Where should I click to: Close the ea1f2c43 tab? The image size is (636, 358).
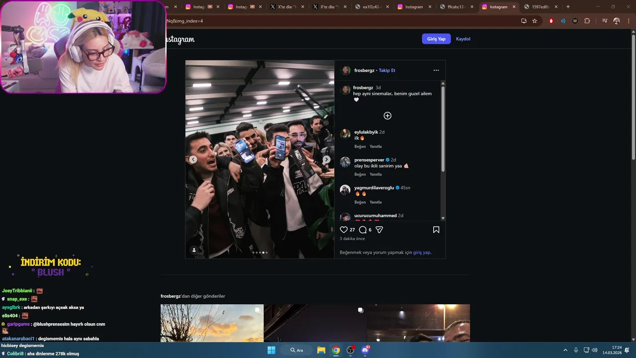(x=387, y=7)
